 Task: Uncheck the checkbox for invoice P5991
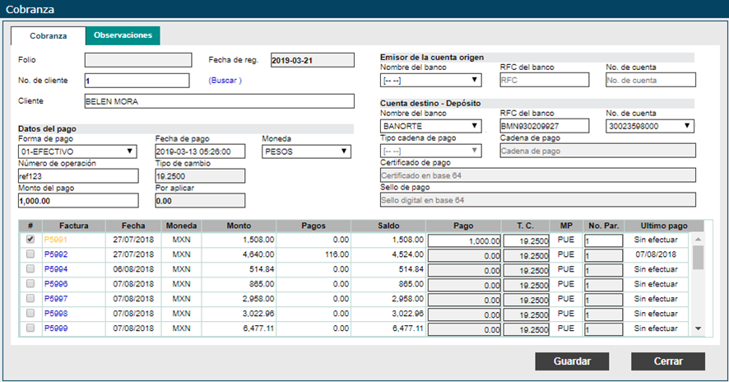(x=30, y=240)
